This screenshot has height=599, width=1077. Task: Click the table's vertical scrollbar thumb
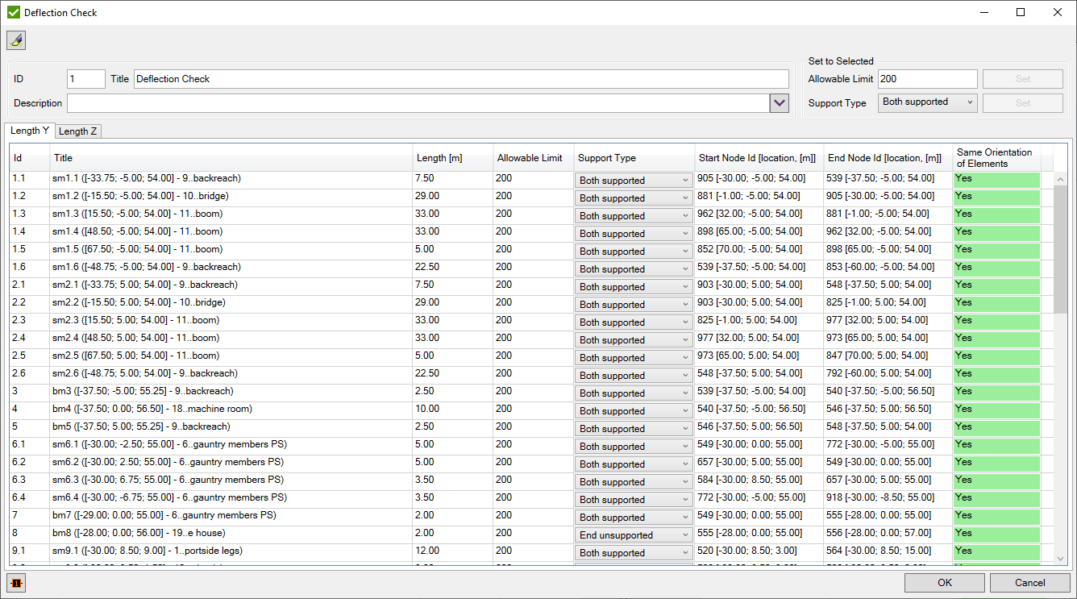tap(1060, 250)
